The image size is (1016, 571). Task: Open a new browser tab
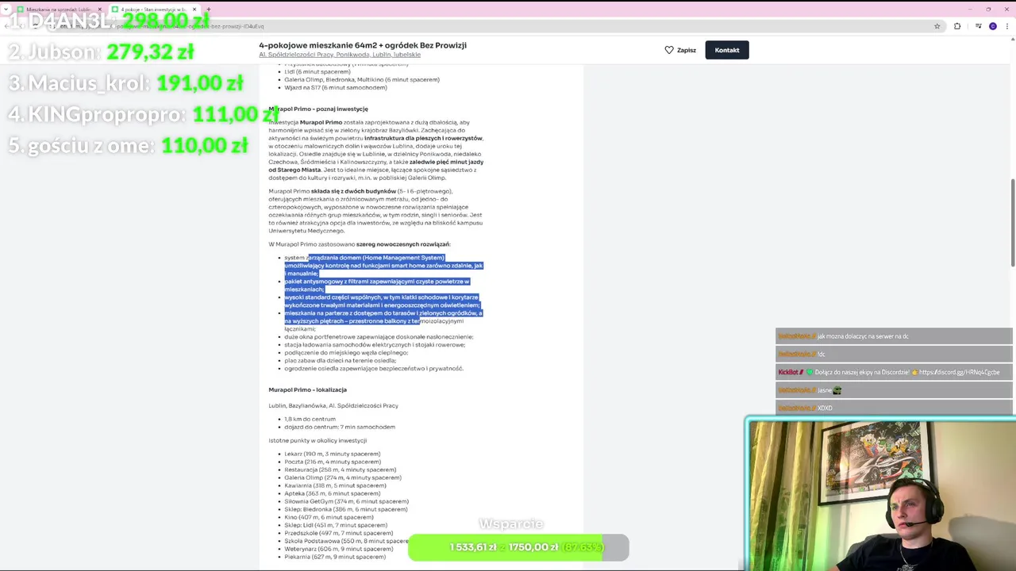coord(208,10)
